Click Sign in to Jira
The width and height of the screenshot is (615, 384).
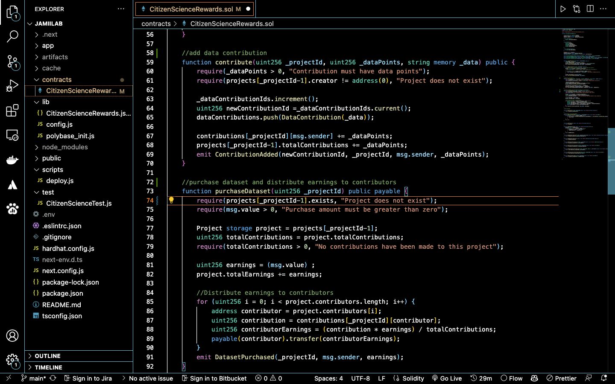[88, 378]
